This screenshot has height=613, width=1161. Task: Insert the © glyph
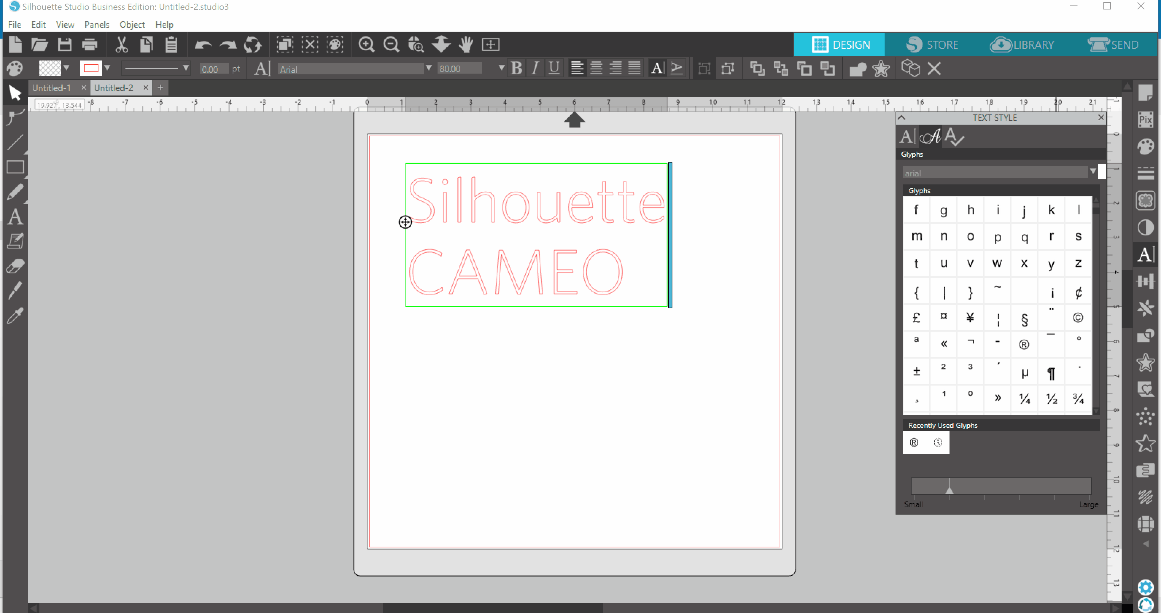point(1078,318)
